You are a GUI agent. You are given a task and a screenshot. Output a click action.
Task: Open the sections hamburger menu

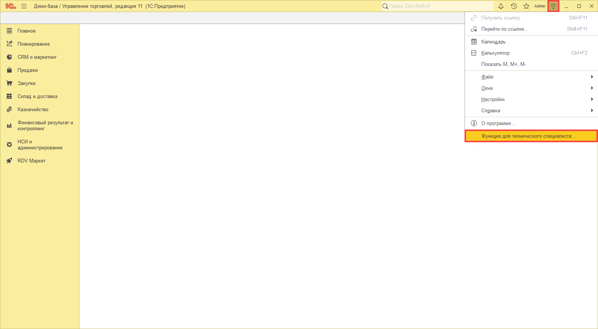pos(24,6)
